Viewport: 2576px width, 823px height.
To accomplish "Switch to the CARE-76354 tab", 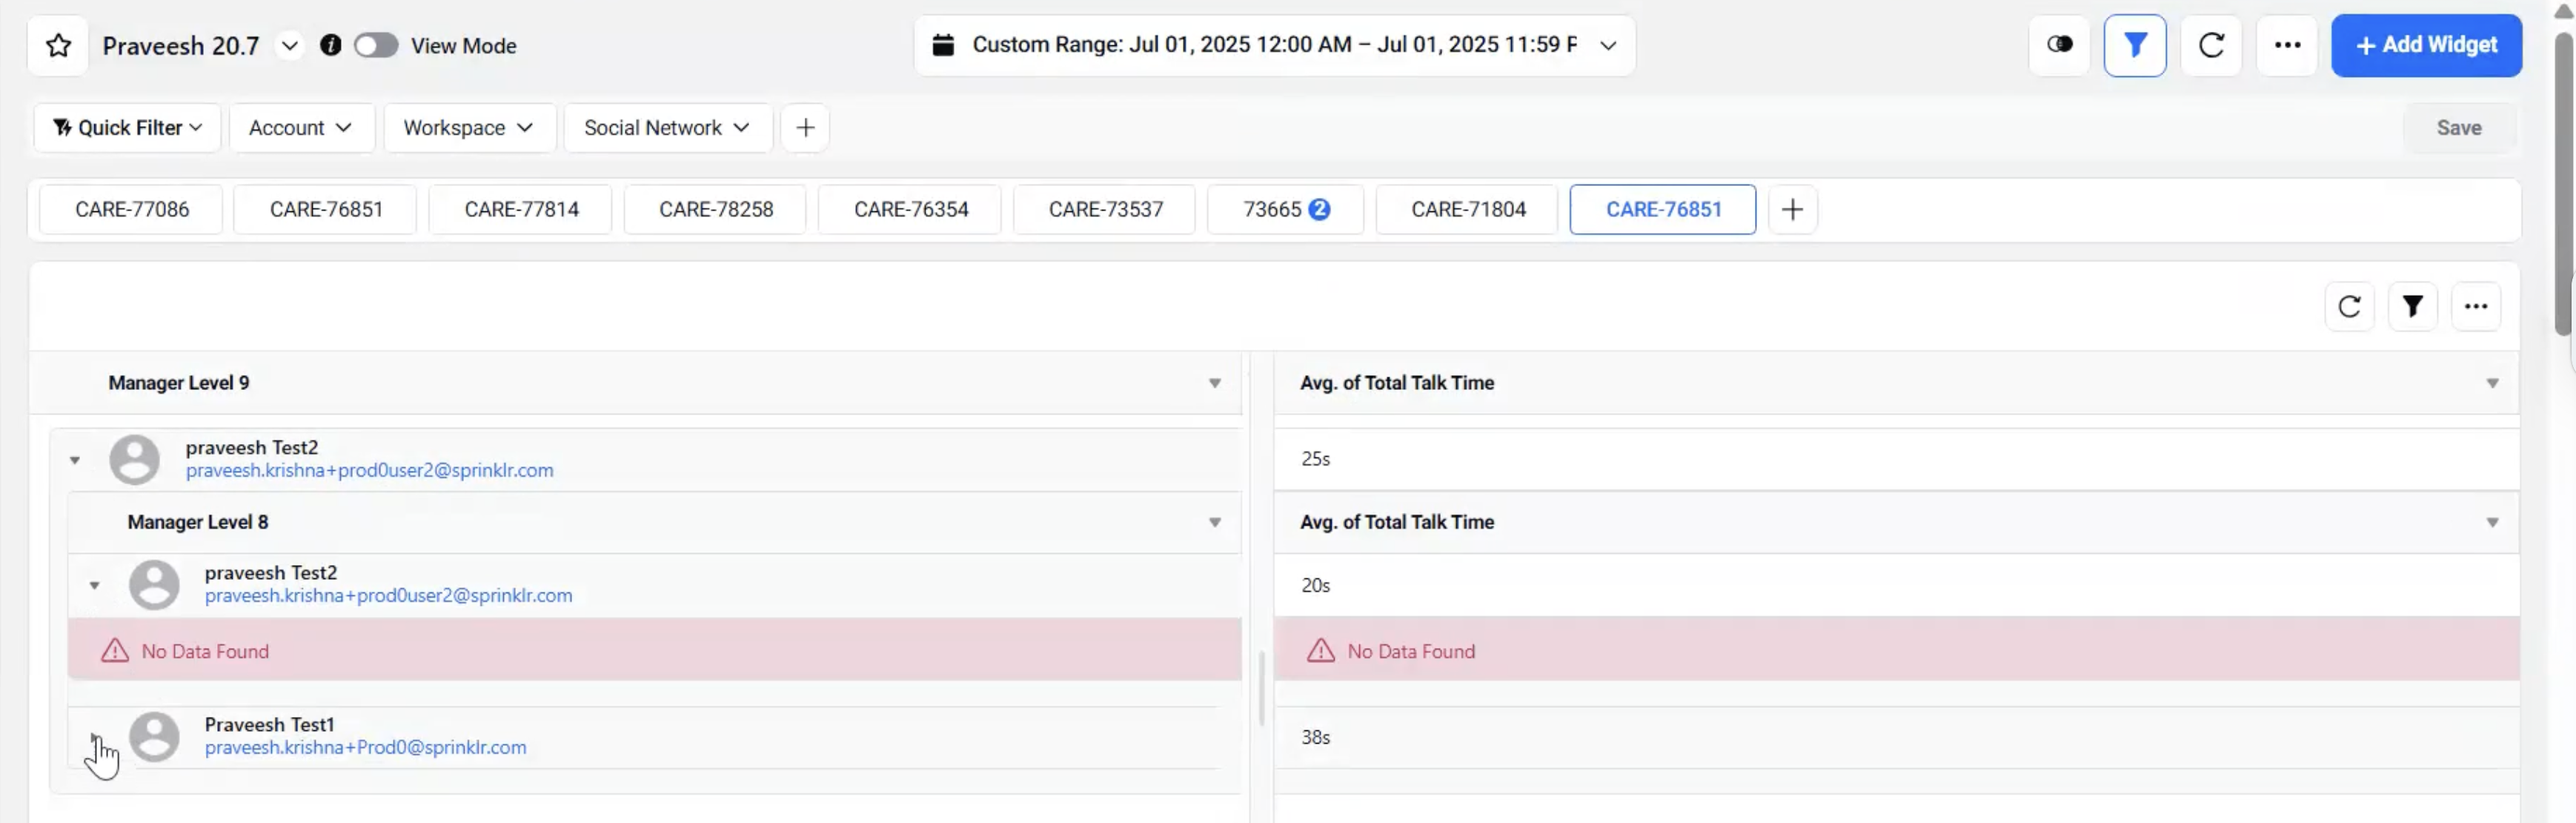I will [x=910, y=209].
